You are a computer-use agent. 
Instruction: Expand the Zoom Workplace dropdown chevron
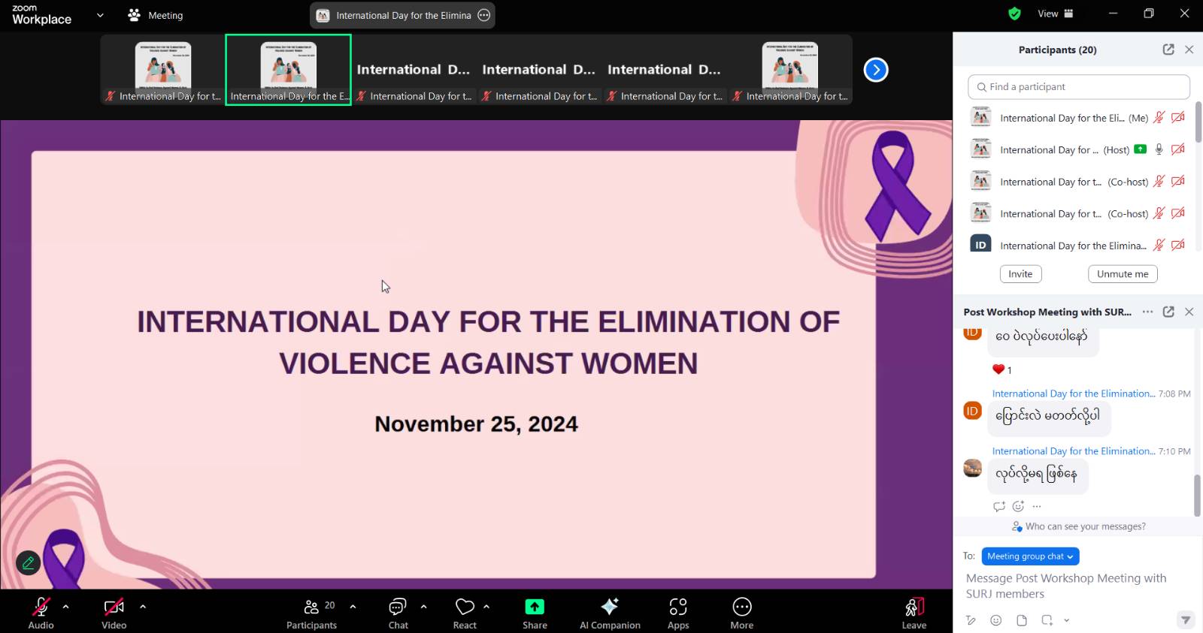pos(100,15)
